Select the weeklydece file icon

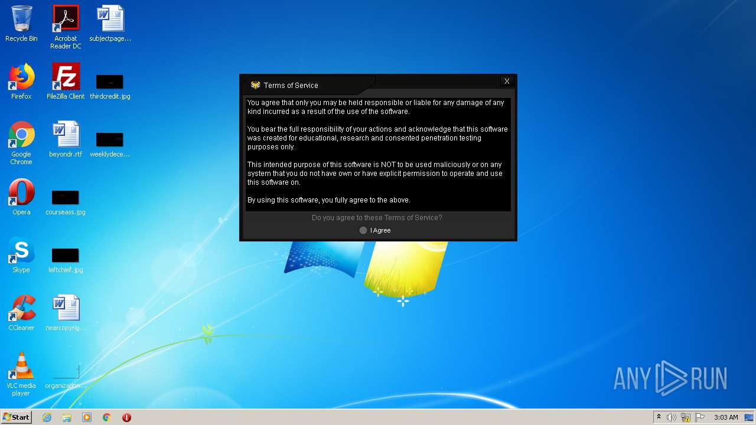point(110,144)
